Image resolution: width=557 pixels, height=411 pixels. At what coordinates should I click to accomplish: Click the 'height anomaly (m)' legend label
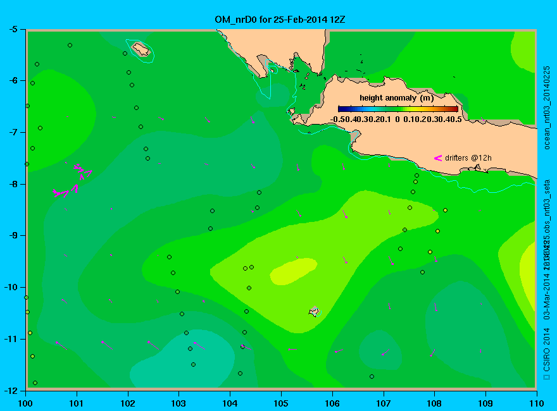(396, 98)
